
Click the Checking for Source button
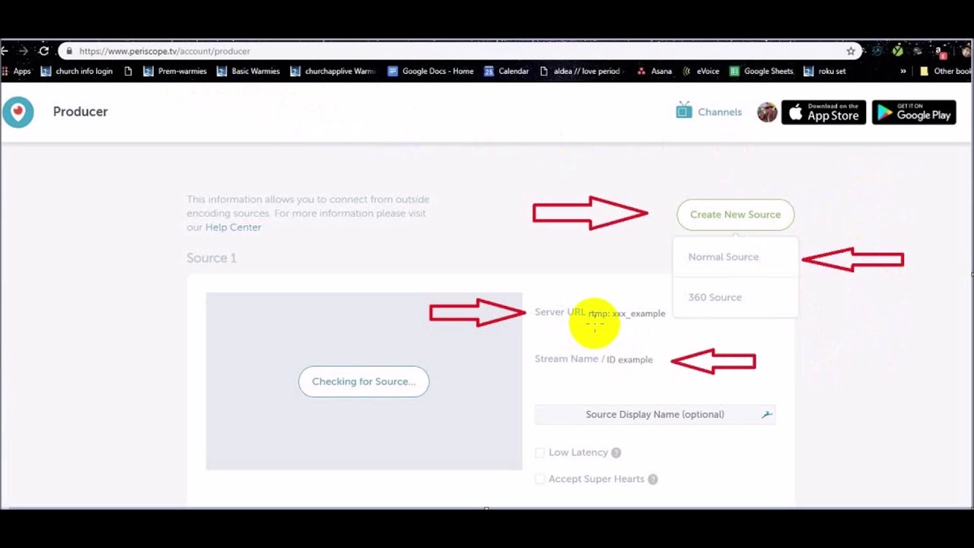[364, 381]
